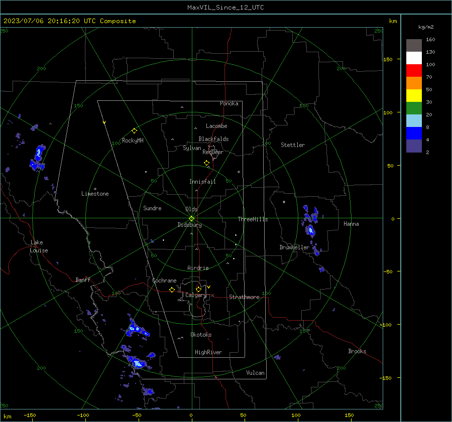Click the MaxVIL_Since_12_UTC title text
Image resolution: width=452 pixels, height=422 pixels.
225,8
